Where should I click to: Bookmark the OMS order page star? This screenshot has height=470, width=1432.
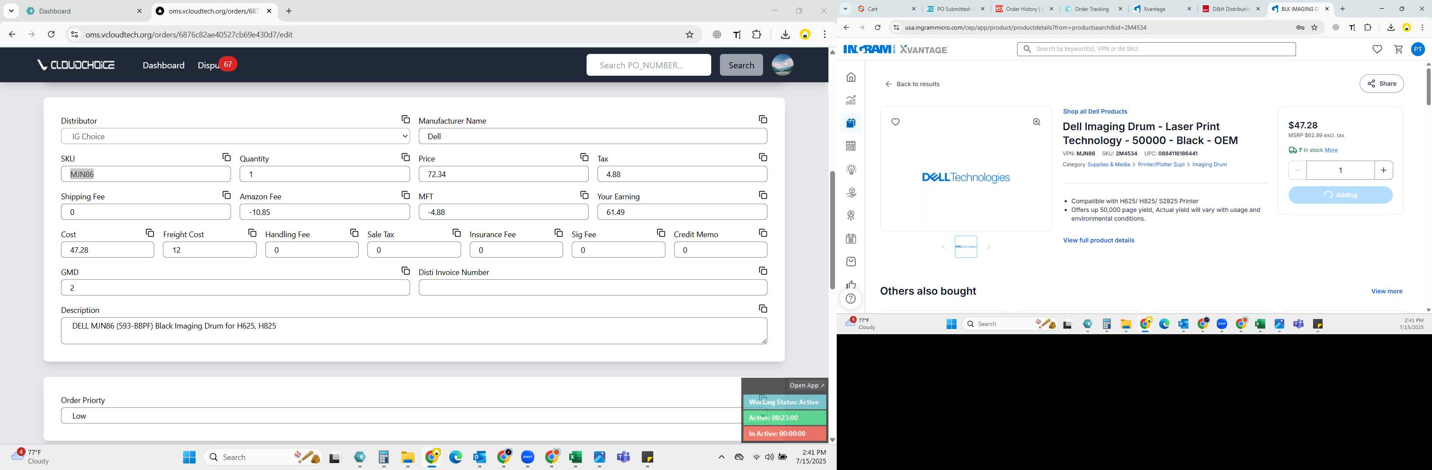pos(689,34)
